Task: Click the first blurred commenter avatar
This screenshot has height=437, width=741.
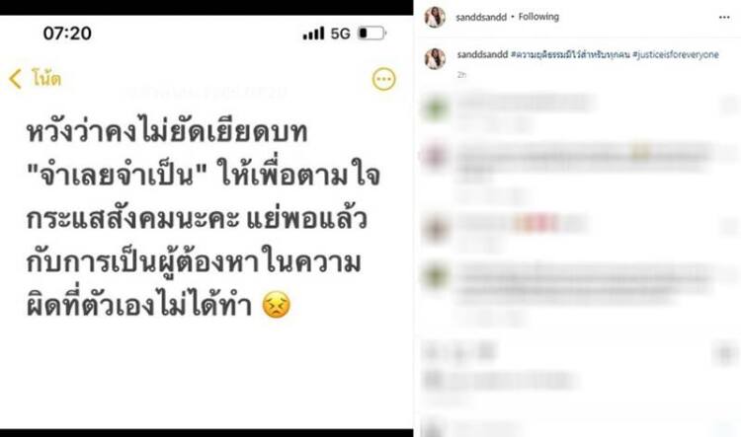Action: [x=435, y=109]
